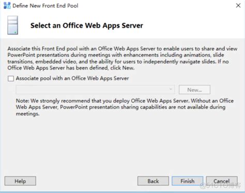Enable Associate pool with Office Web Apps Server checkbox
The image size is (245, 193).
[11, 78]
